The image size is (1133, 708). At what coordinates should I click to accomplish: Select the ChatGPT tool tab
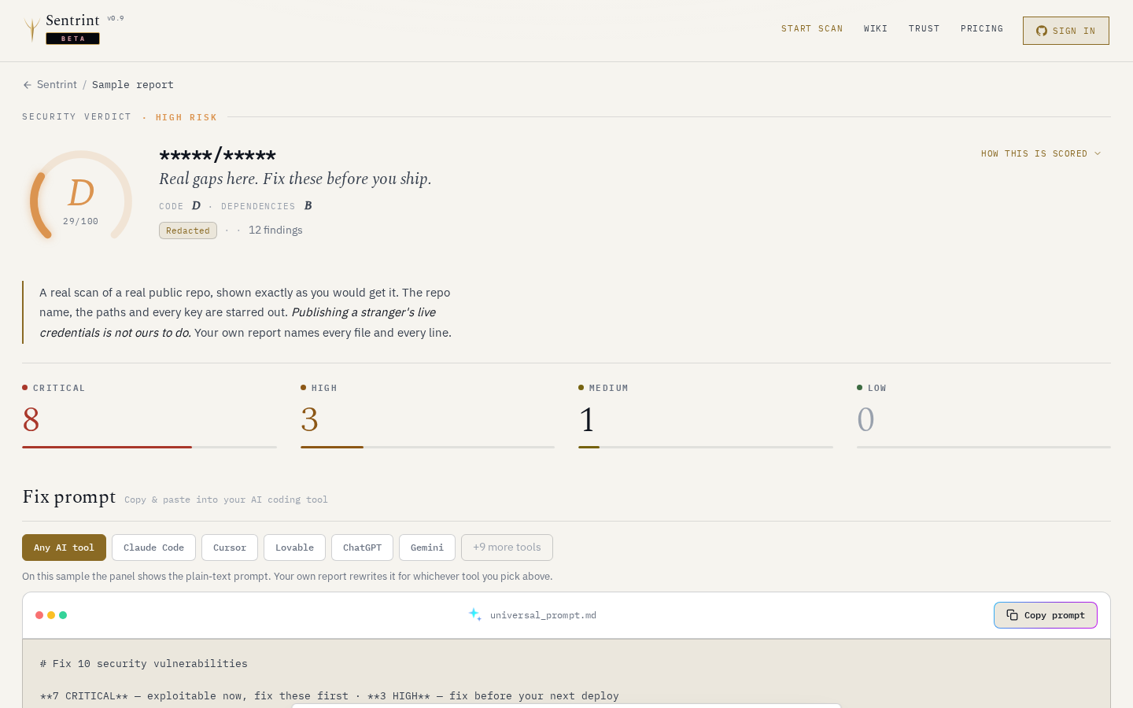tap(363, 548)
